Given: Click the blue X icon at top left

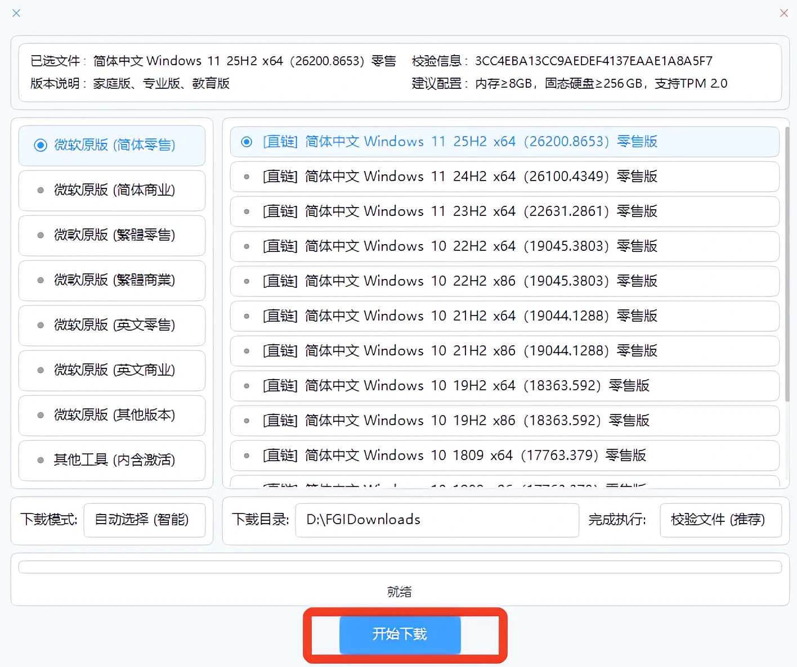Looking at the screenshot, I should point(16,13).
